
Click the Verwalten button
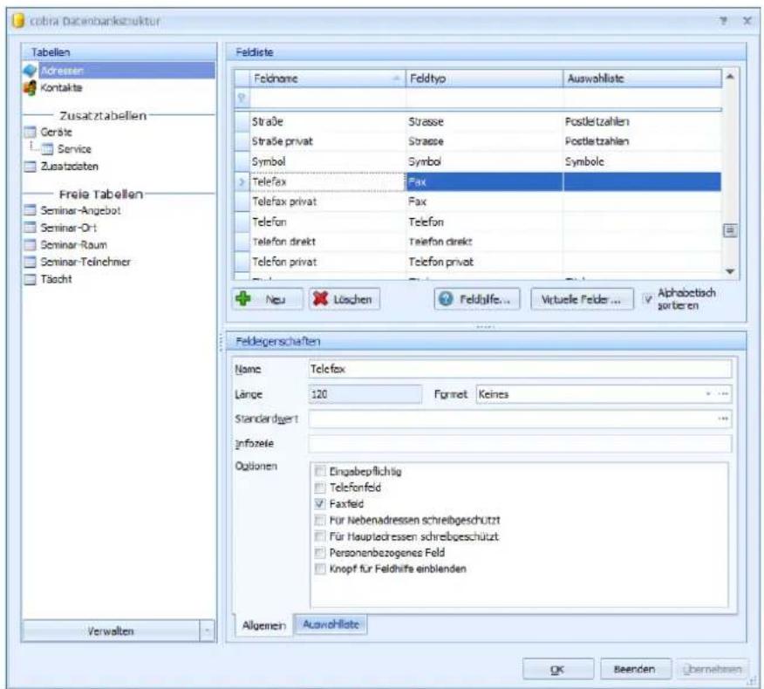(111, 631)
